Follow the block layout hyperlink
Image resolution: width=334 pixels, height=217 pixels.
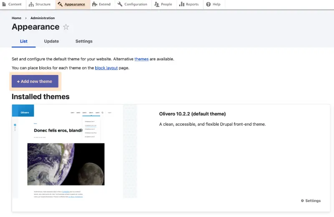point(106,68)
